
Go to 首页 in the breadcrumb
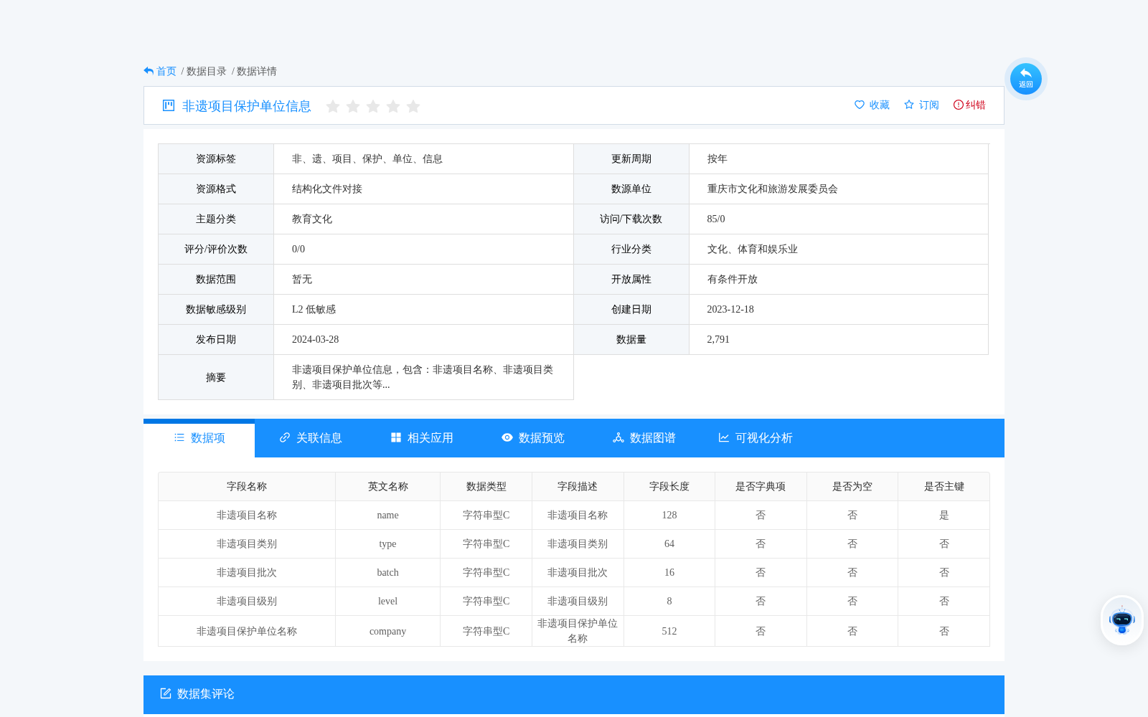click(x=166, y=71)
